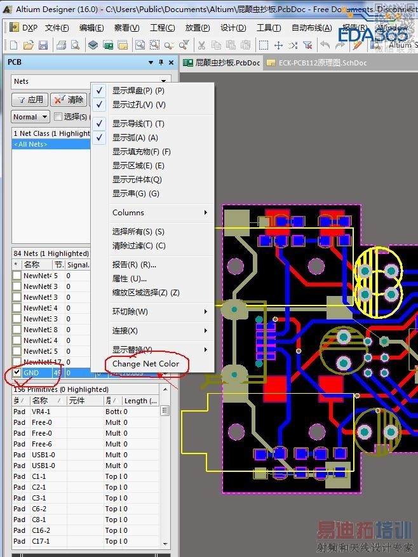Image resolution: width=418 pixels, height=557 pixels.
Task: Open the 放置(P) menu
Action: (x=198, y=28)
